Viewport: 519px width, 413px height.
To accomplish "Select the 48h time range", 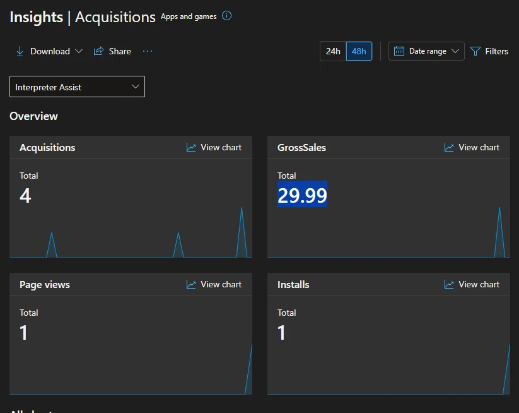I will [x=359, y=51].
